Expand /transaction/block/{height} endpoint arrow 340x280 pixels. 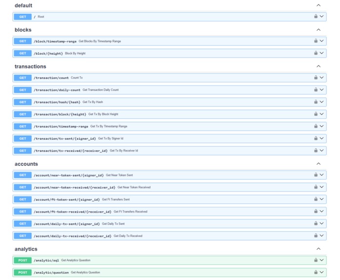(x=321, y=114)
